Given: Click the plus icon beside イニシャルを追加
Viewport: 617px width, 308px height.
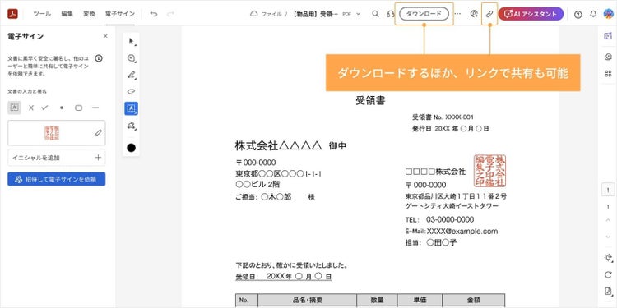Looking at the screenshot, I should click(98, 158).
